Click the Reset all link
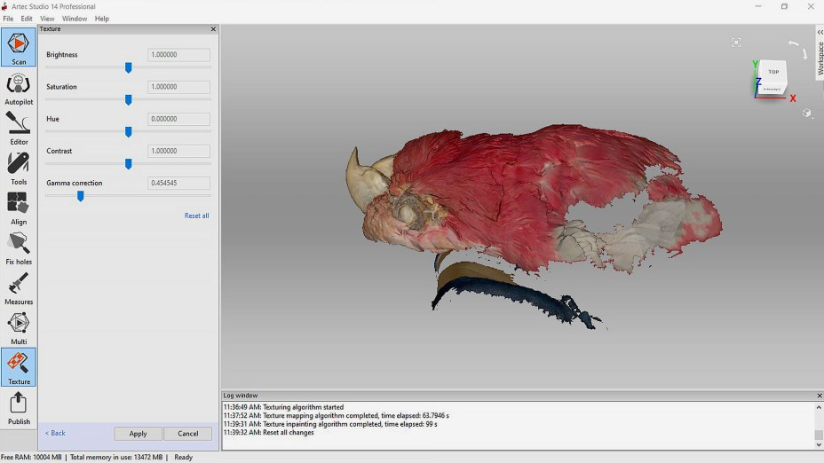 [196, 216]
